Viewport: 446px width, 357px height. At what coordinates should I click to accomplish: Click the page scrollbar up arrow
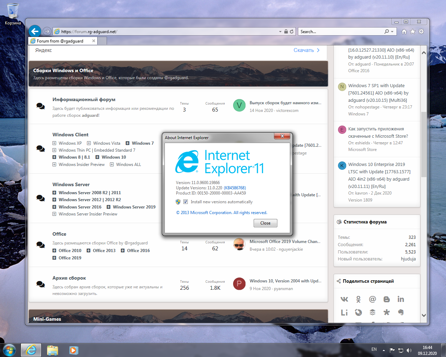click(424, 53)
